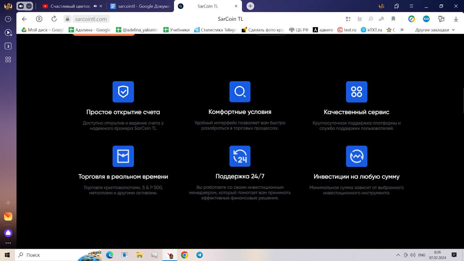
Task: Click the ENG language indicator
Action: pyautogui.click(x=422, y=255)
